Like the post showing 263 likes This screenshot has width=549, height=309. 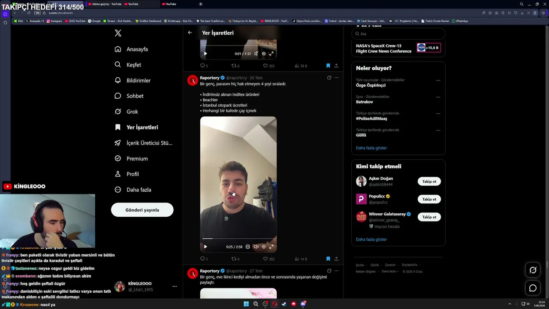pos(268,66)
